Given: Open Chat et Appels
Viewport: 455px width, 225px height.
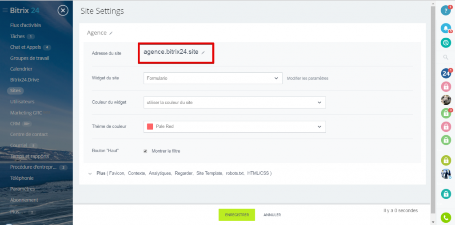Looking at the screenshot, I should point(26,47).
